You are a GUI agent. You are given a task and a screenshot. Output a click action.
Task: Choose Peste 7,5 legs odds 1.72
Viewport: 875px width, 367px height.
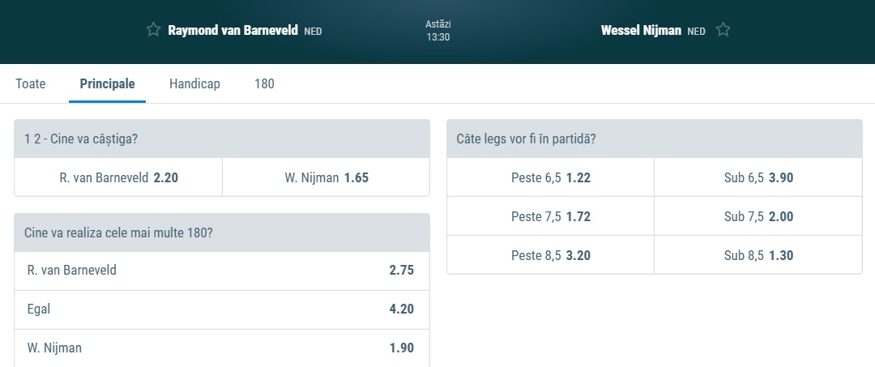click(x=550, y=216)
